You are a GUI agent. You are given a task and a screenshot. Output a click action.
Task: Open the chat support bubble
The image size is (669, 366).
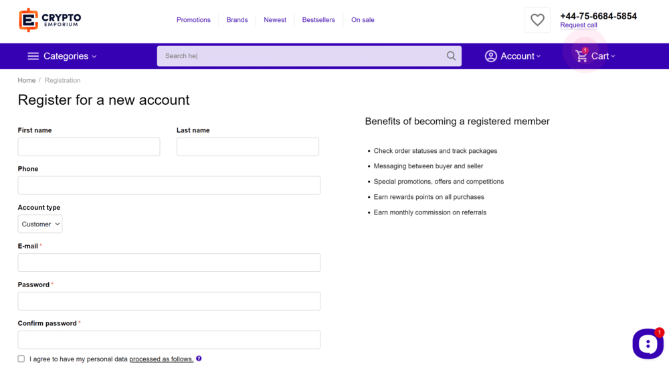point(648,343)
